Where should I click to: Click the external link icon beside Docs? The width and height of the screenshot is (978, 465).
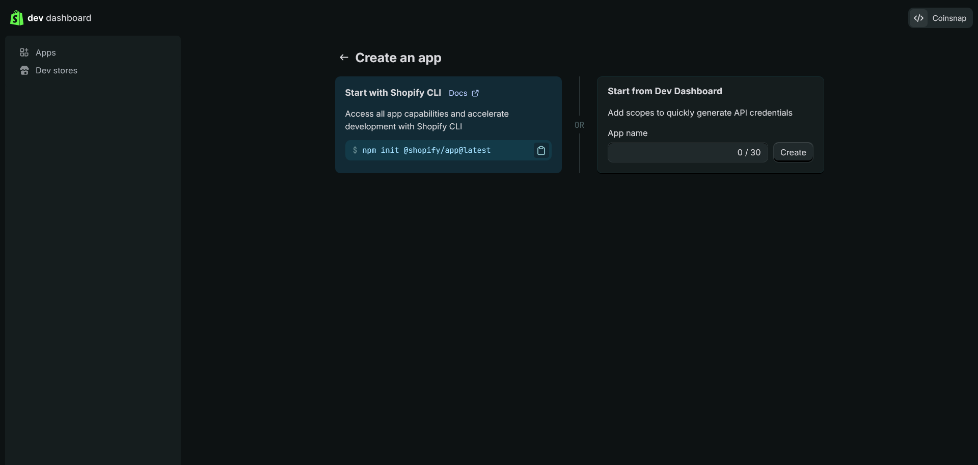475,93
